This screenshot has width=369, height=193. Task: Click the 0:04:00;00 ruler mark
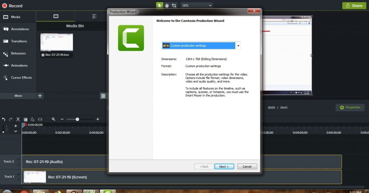click(300, 133)
